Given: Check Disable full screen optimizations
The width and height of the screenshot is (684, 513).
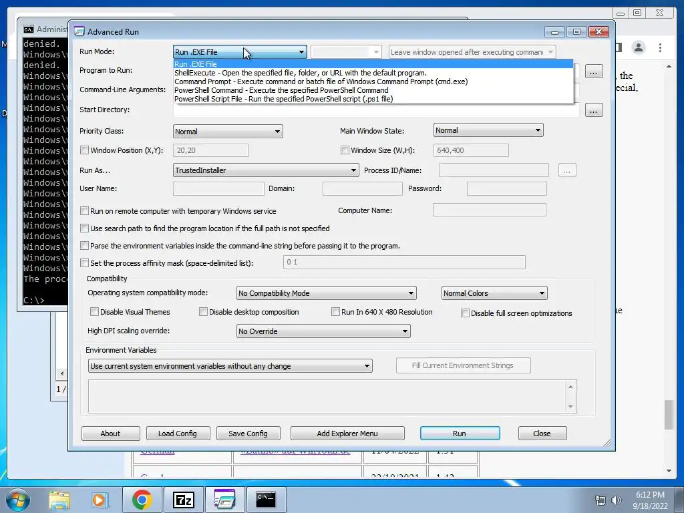Looking at the screenshot, I should (x=465, y=313).
